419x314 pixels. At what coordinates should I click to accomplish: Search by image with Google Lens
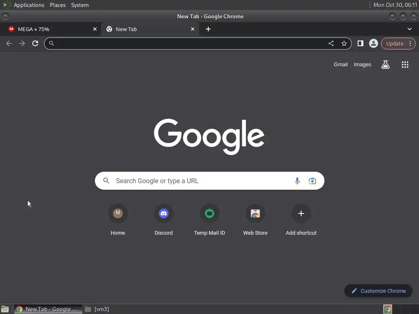[312, 181]
